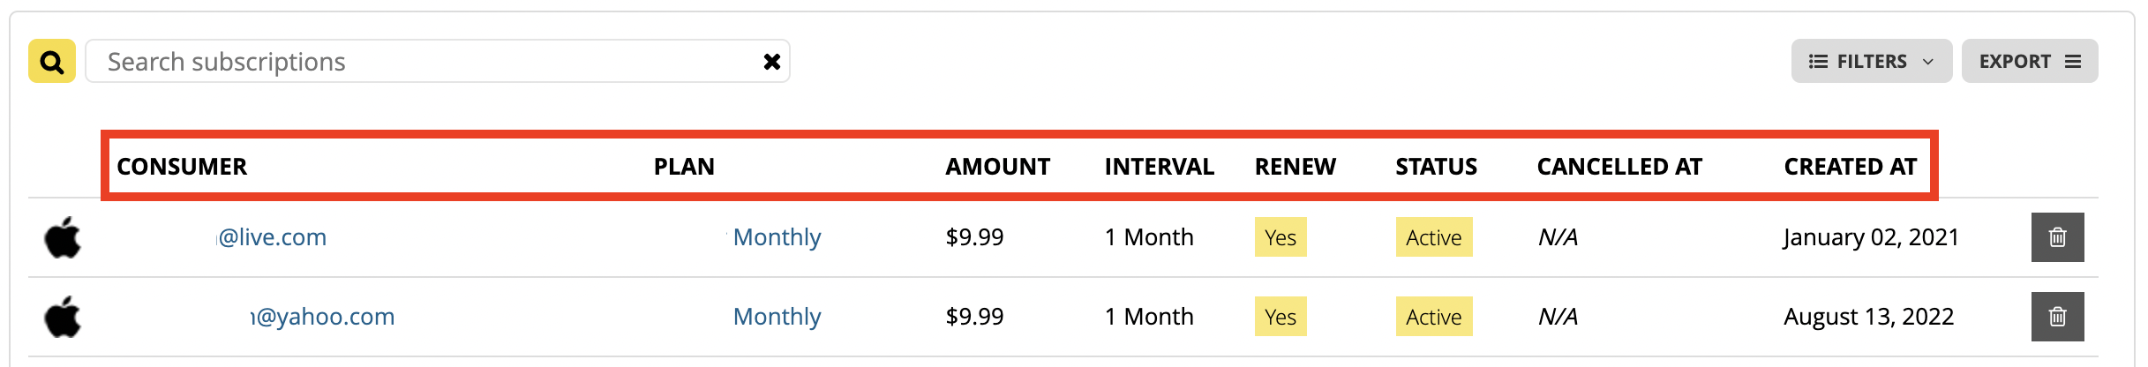The height and width of the screenshot is (367, 2148).
Task: Sort by Amount column header
Action: tap(998, 167)
